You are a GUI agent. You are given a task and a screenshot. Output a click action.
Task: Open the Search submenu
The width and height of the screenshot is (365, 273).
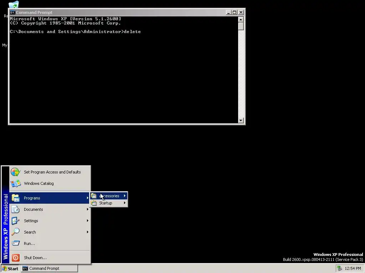click(50, 232)
